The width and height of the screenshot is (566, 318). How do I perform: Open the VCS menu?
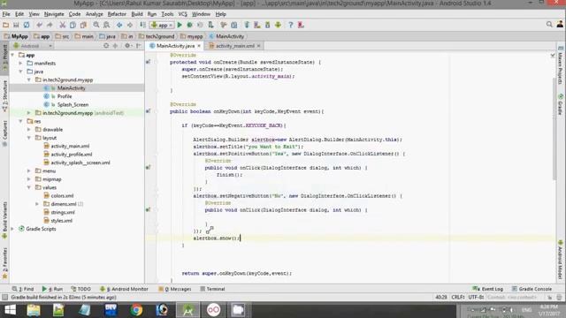pos(183,14)
